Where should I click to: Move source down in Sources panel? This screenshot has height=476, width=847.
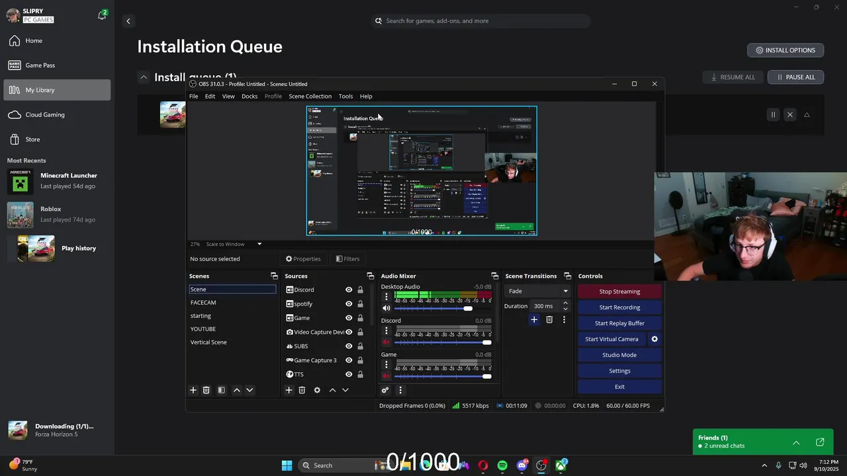(345, 390)
